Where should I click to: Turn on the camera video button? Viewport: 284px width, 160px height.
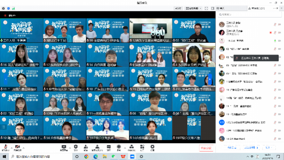[x=17, y=148]
